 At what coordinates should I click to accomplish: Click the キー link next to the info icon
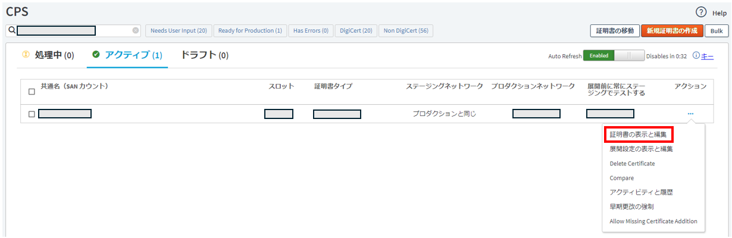[708, 56]
